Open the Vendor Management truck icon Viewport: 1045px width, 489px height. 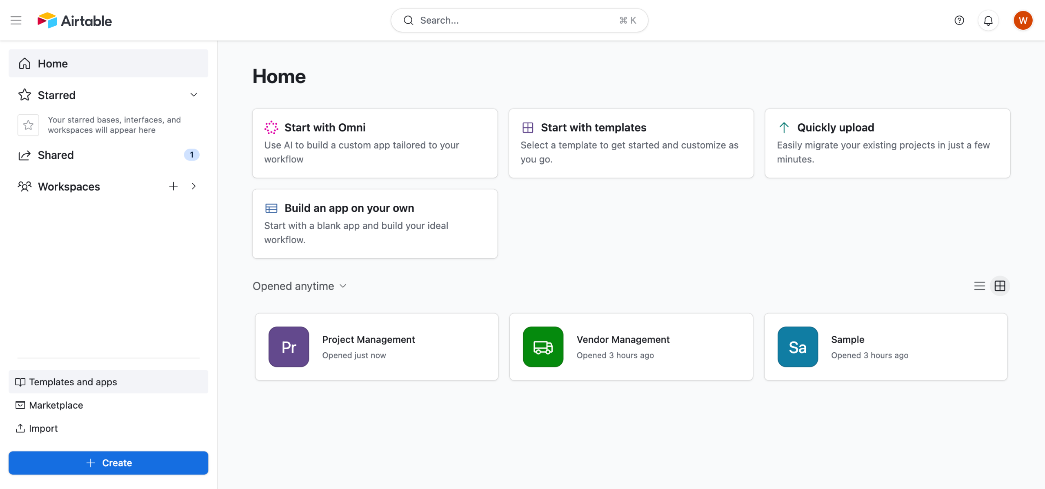[x=543, y=347]
